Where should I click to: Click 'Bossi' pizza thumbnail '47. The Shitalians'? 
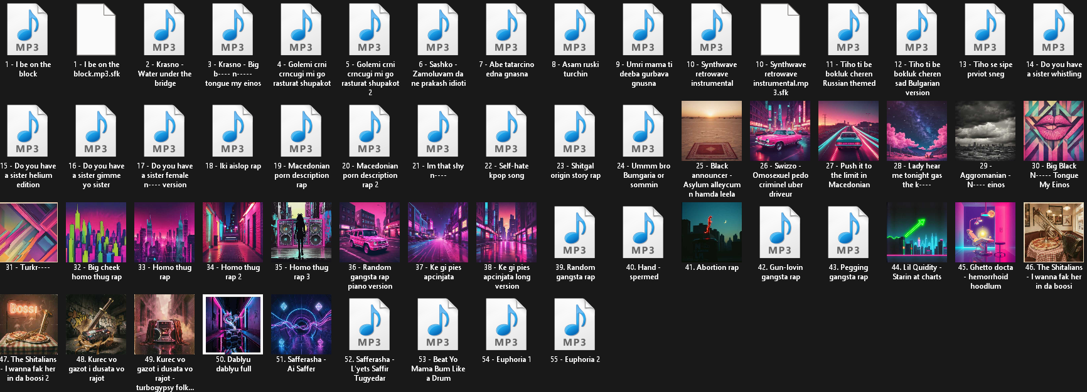tap(28, 324)
